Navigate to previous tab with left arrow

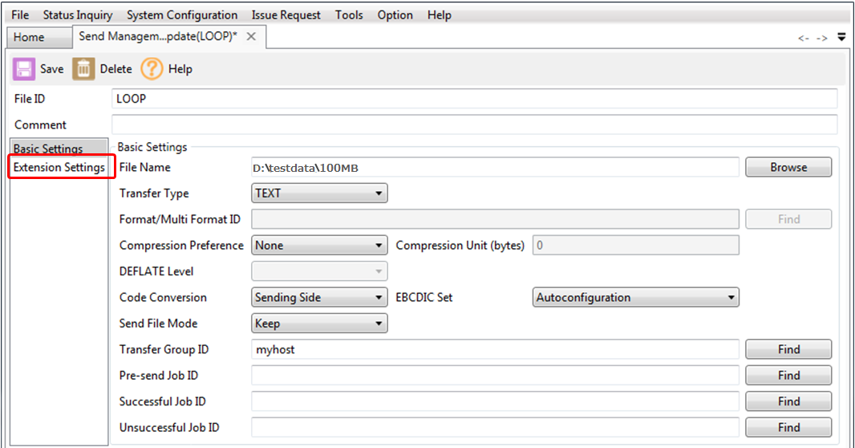point(803,38)
